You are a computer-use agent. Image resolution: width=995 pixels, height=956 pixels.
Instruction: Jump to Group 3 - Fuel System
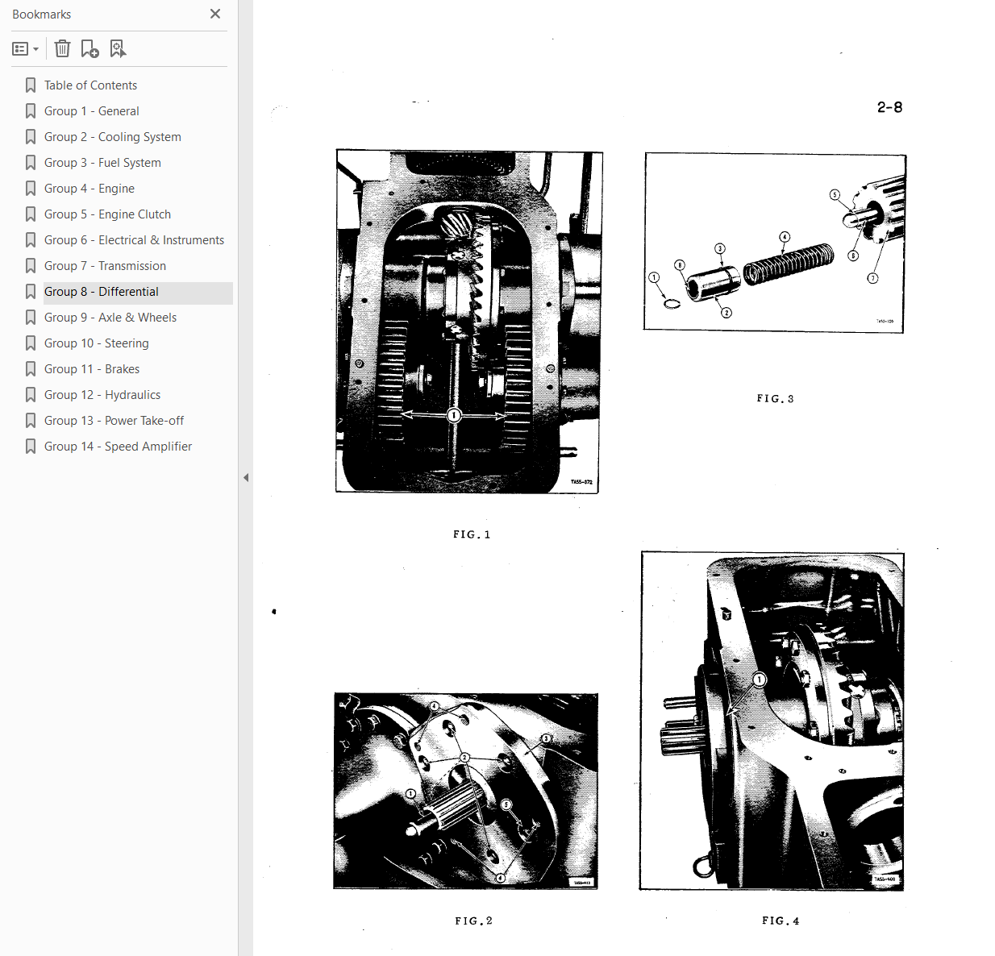102,163
